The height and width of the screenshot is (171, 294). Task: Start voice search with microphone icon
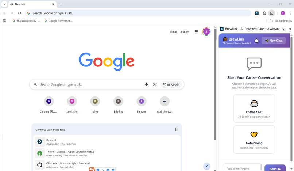click(x=146, y=84)
